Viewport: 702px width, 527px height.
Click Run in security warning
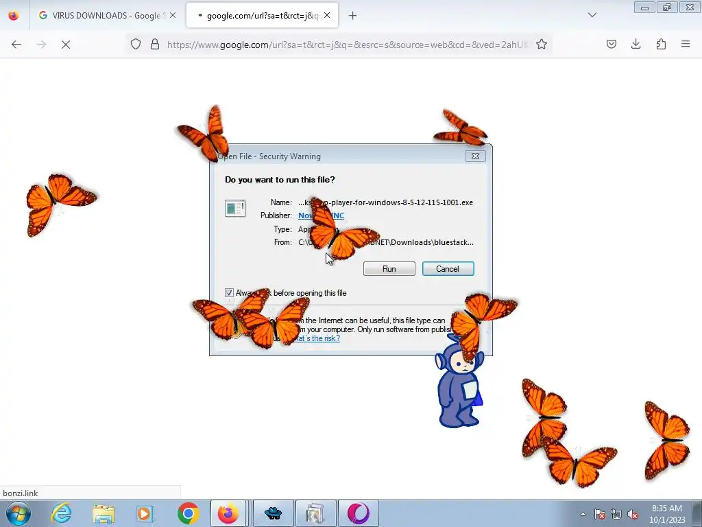389,269
